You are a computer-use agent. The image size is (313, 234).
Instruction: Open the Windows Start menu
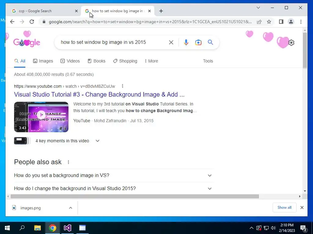tap(7, 228)
